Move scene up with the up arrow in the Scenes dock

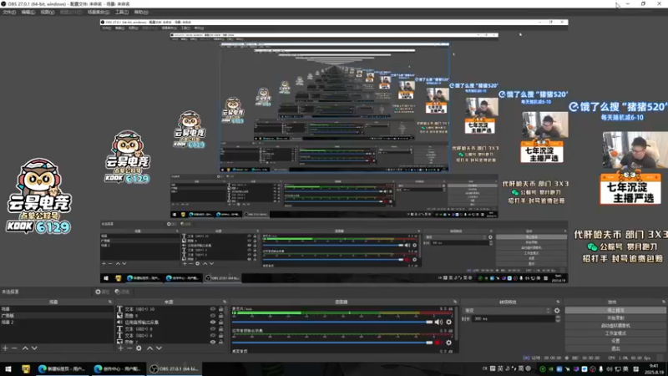click(25, 348)
